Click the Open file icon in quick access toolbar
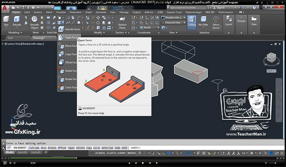Image resolution: width=286 pixels, height=167 pixels. click(x=18, y=8)
